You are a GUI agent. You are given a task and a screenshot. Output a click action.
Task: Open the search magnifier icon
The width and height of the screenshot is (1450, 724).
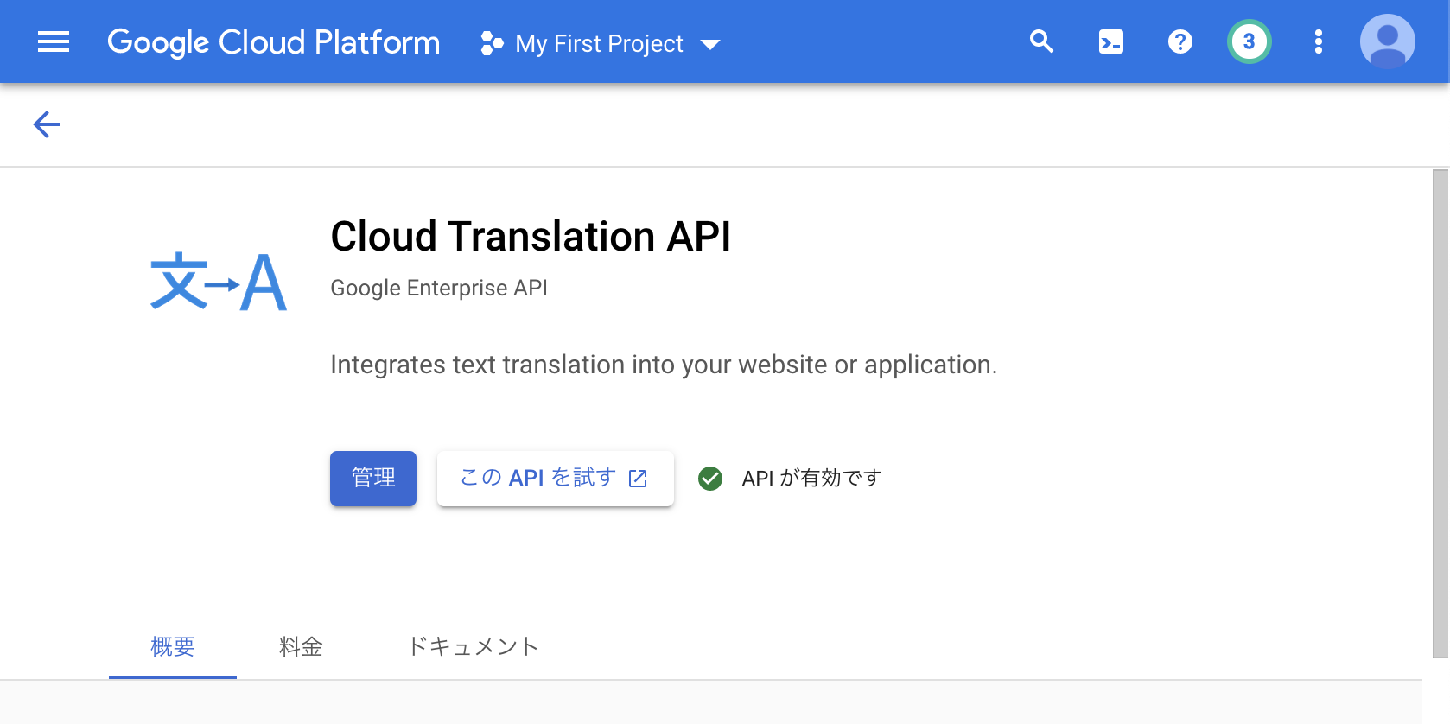tap(1041, 41)
